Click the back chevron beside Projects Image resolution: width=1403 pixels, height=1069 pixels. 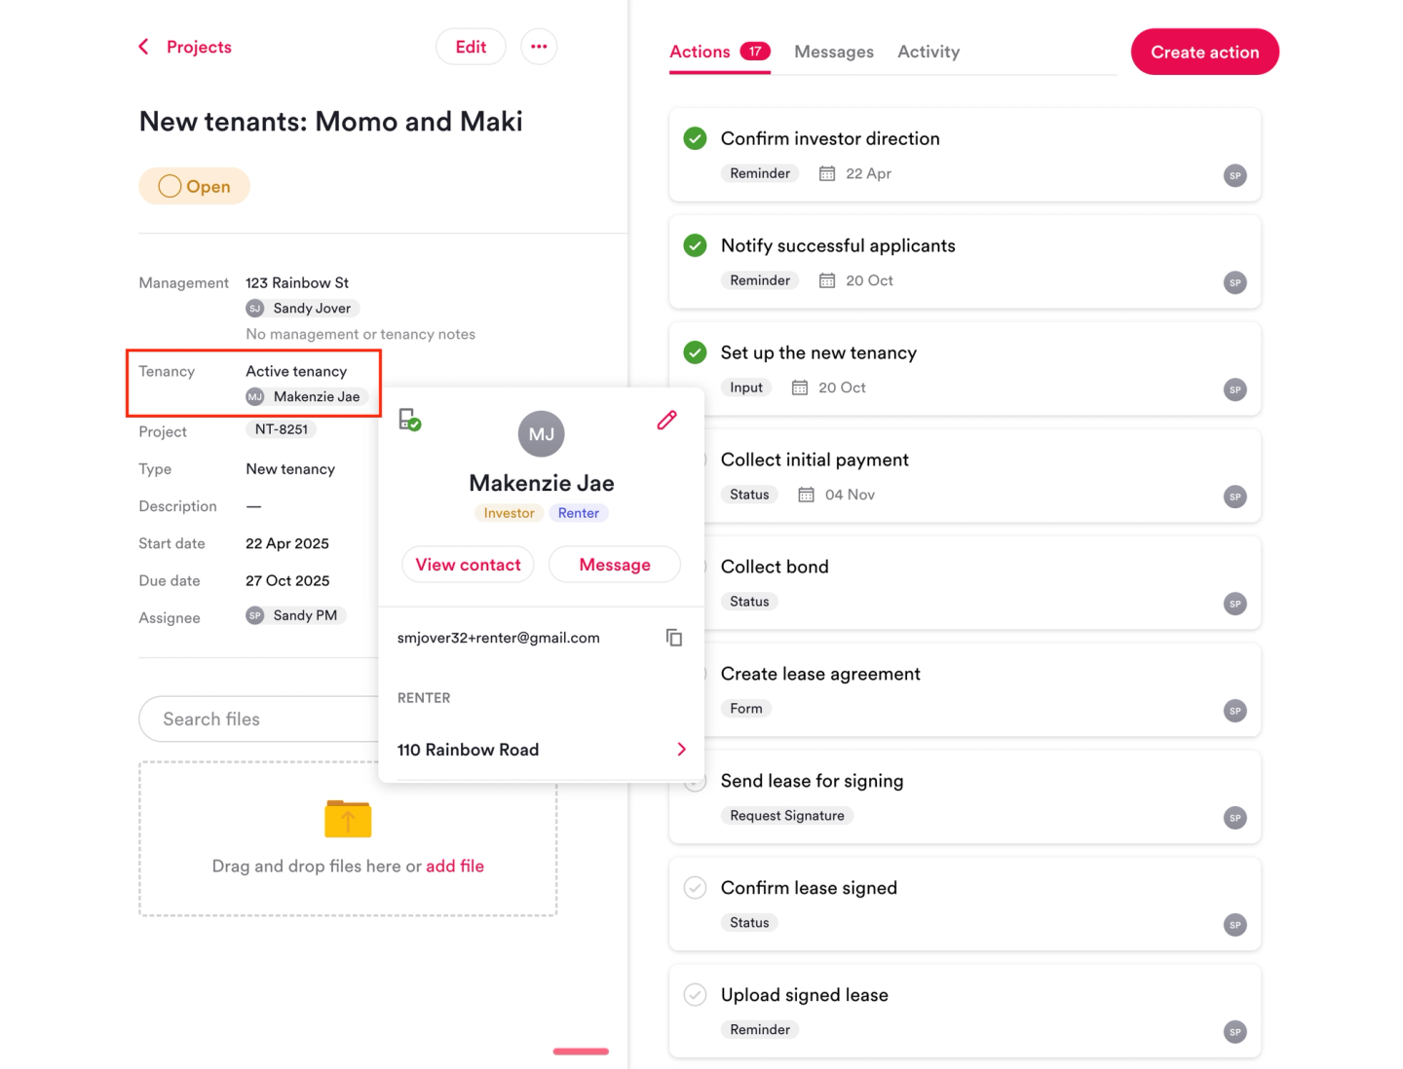click(144, 47)
